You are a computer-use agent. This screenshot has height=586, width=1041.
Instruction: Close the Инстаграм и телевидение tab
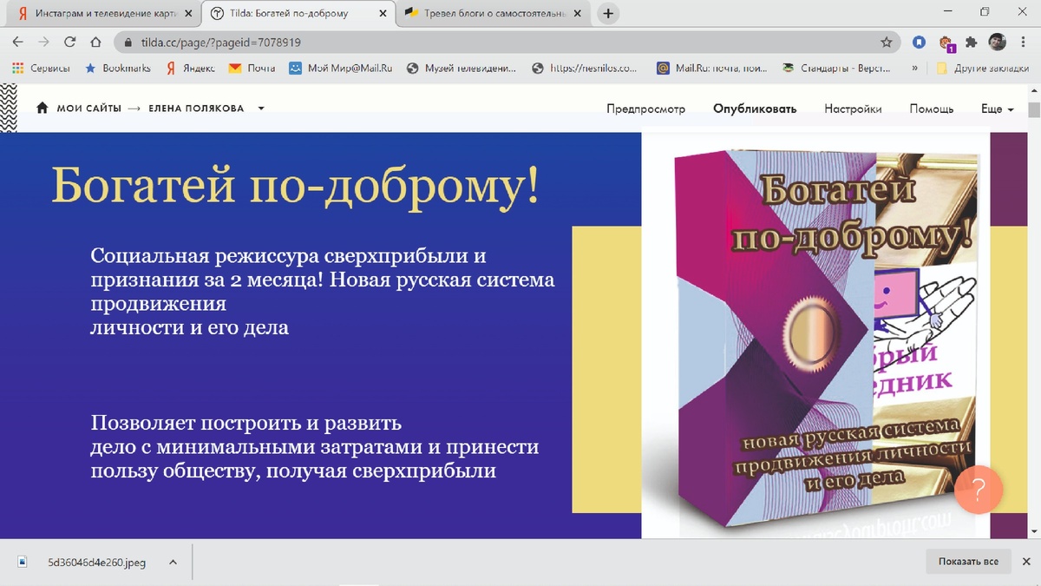(188, 14)
